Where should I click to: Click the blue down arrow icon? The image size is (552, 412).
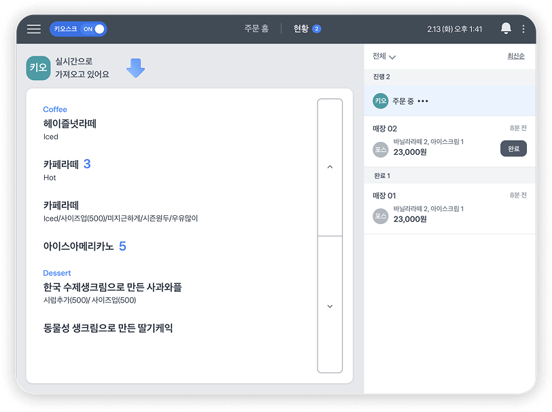tap(136, 68)
